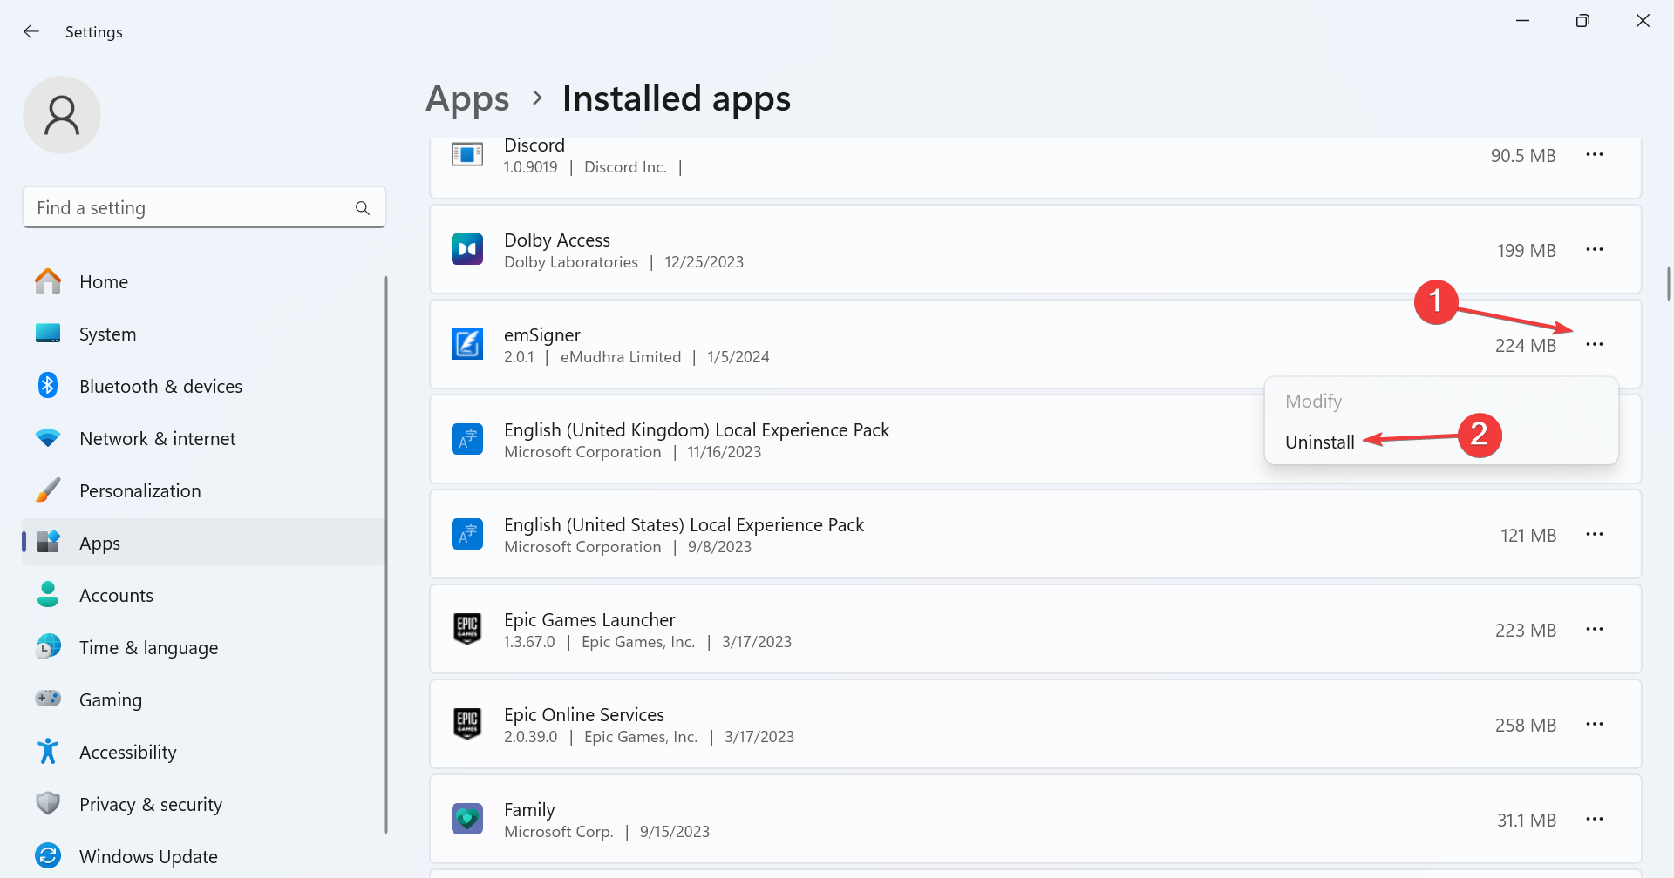
Task: Click the Home house icon
Action: [48, 280]
